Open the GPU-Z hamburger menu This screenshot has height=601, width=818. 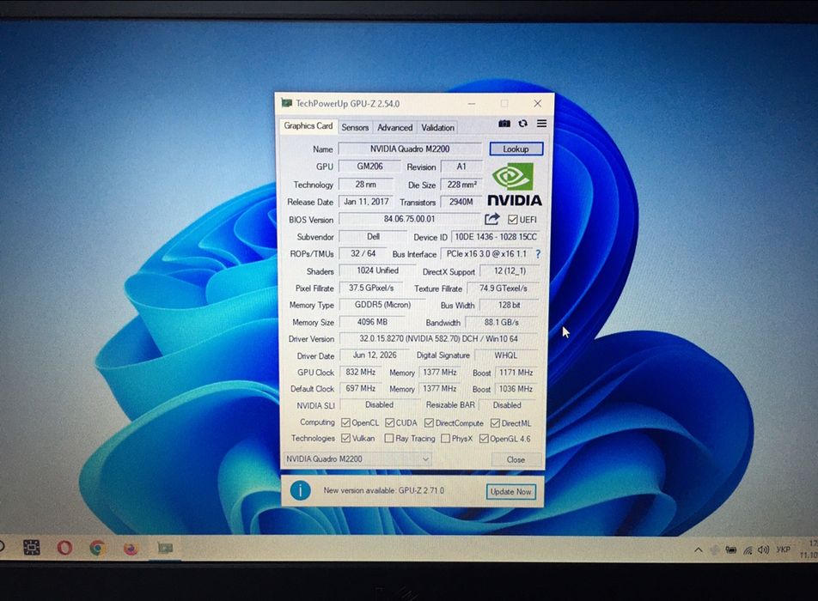[541, 124]
